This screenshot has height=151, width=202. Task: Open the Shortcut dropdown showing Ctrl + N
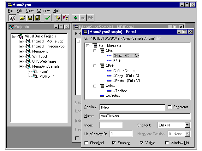[x=187, y=125]
